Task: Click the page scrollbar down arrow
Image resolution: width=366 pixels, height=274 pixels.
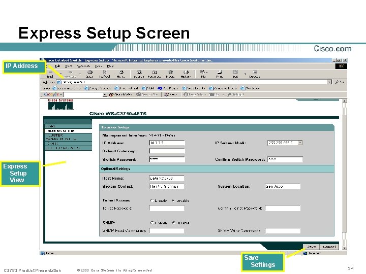Action: click(345, 248)
